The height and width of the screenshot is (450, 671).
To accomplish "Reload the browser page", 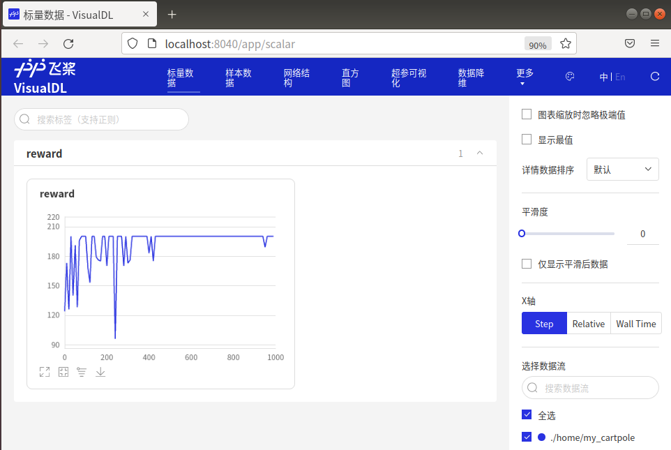I will click(x=68, y=44).
